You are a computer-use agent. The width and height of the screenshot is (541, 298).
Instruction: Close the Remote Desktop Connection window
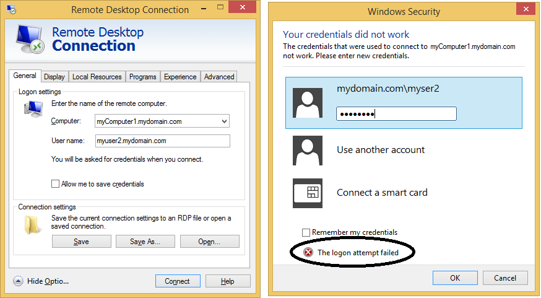pyautogui.click(x=243, y=7)
